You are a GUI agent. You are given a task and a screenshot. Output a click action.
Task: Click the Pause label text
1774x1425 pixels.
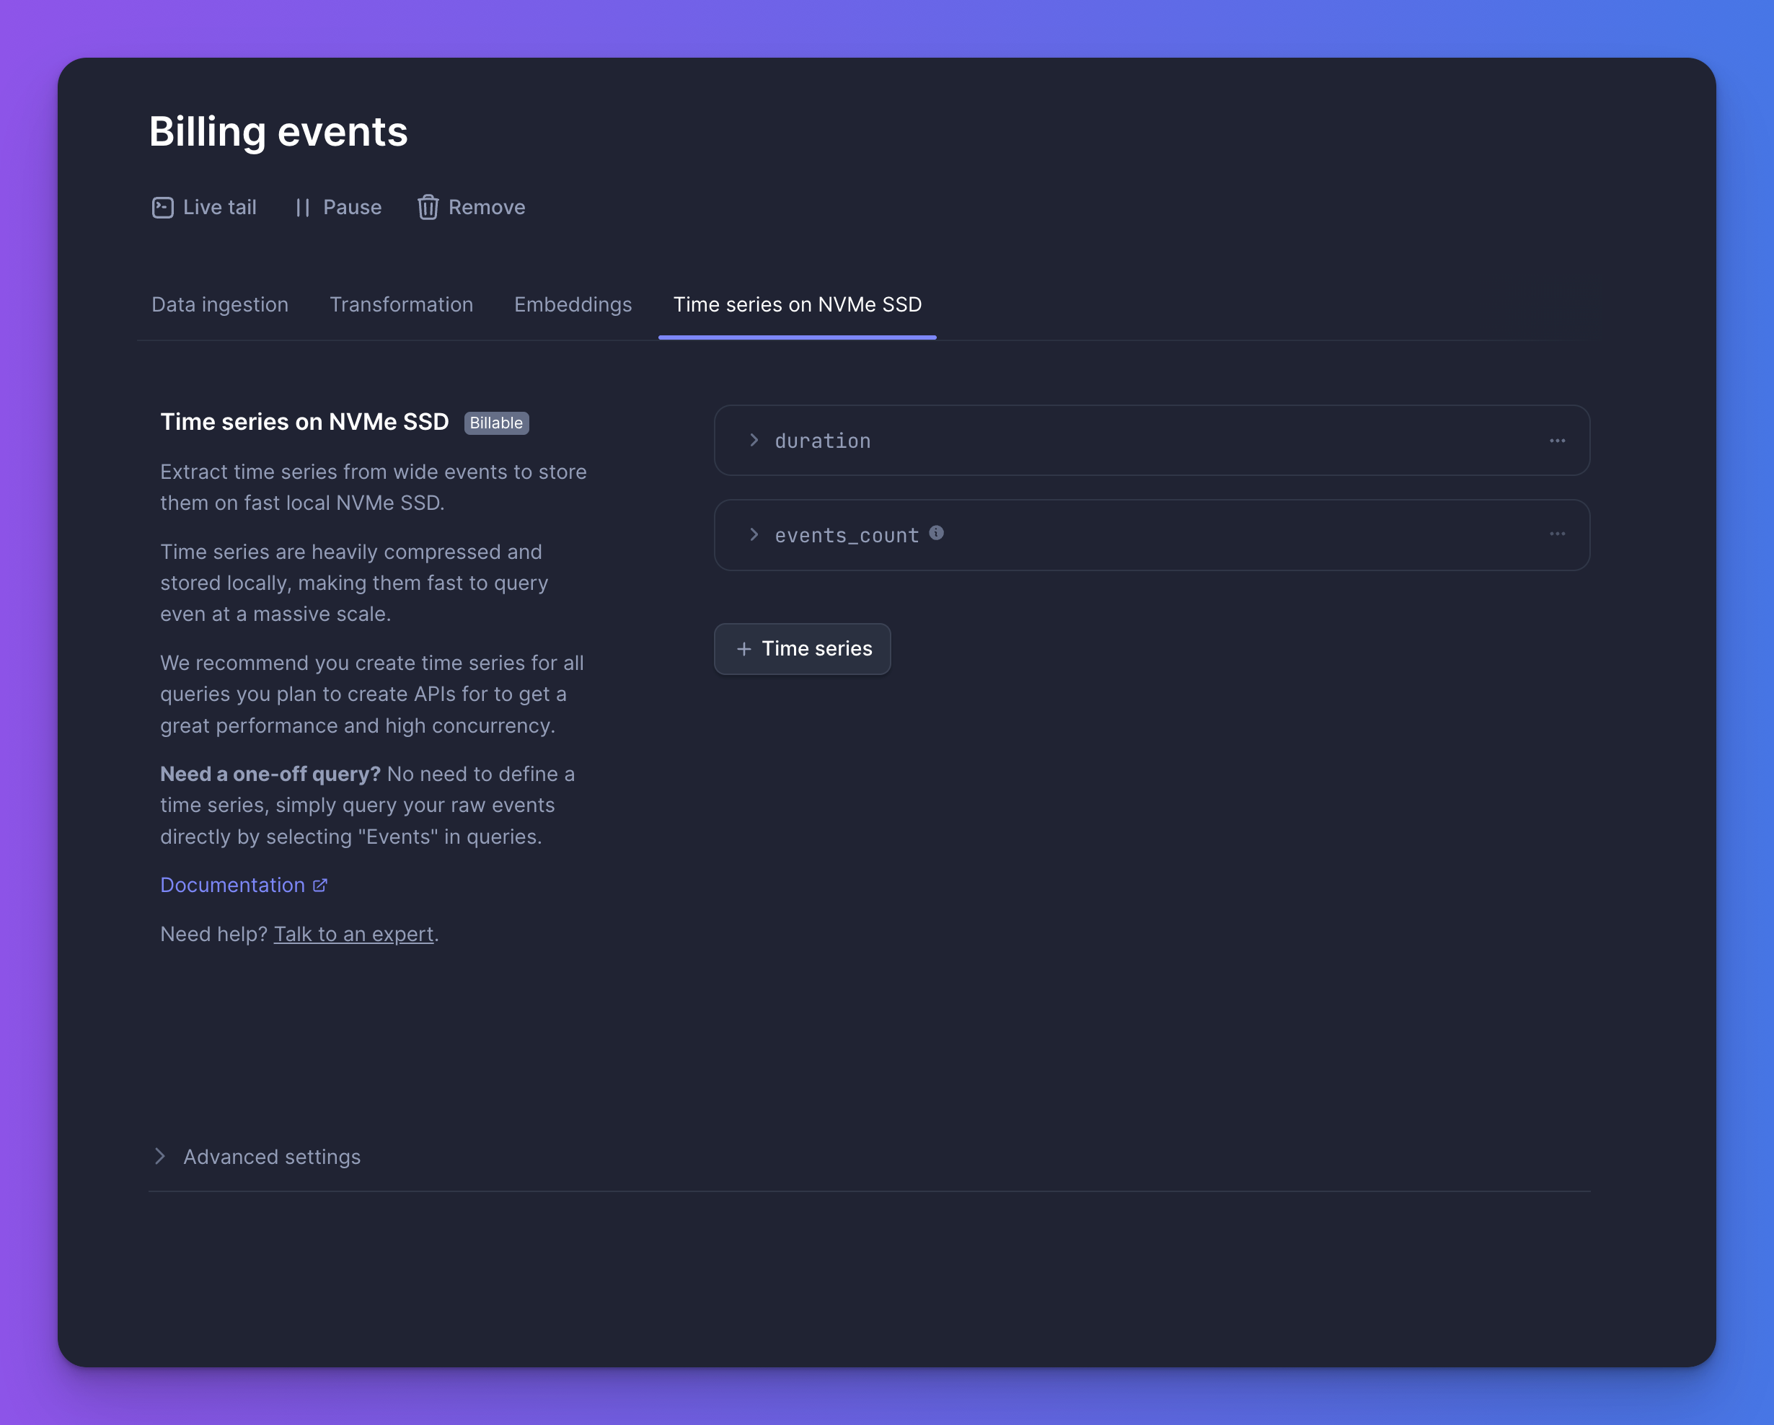pos(352,208)
